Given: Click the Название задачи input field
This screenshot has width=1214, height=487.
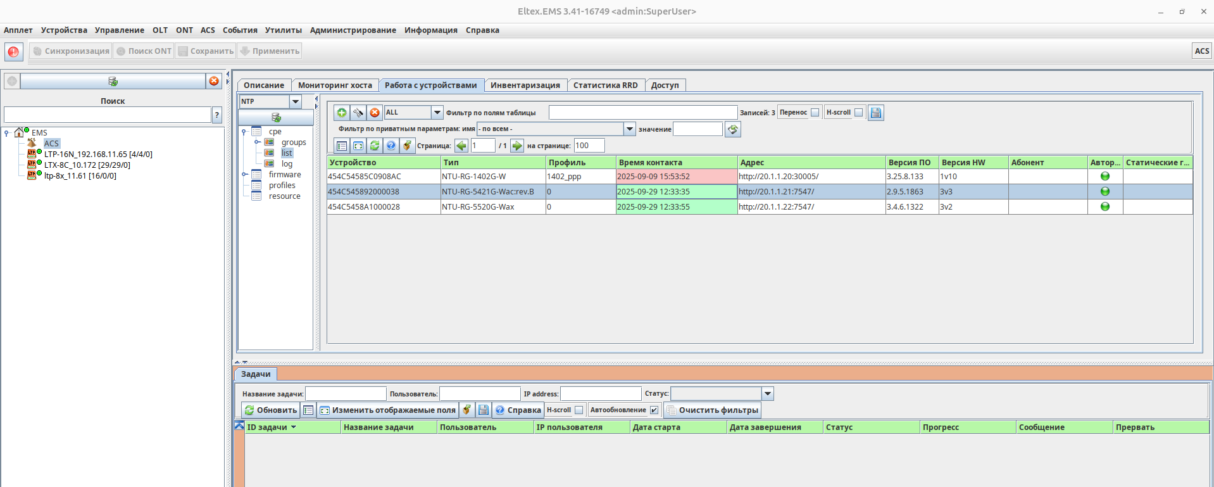Looking at the screenshot, I should coord(346,394).
